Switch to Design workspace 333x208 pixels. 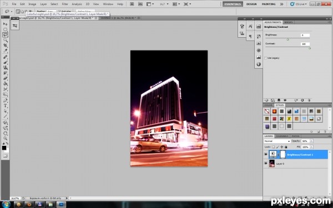[251, 4]
